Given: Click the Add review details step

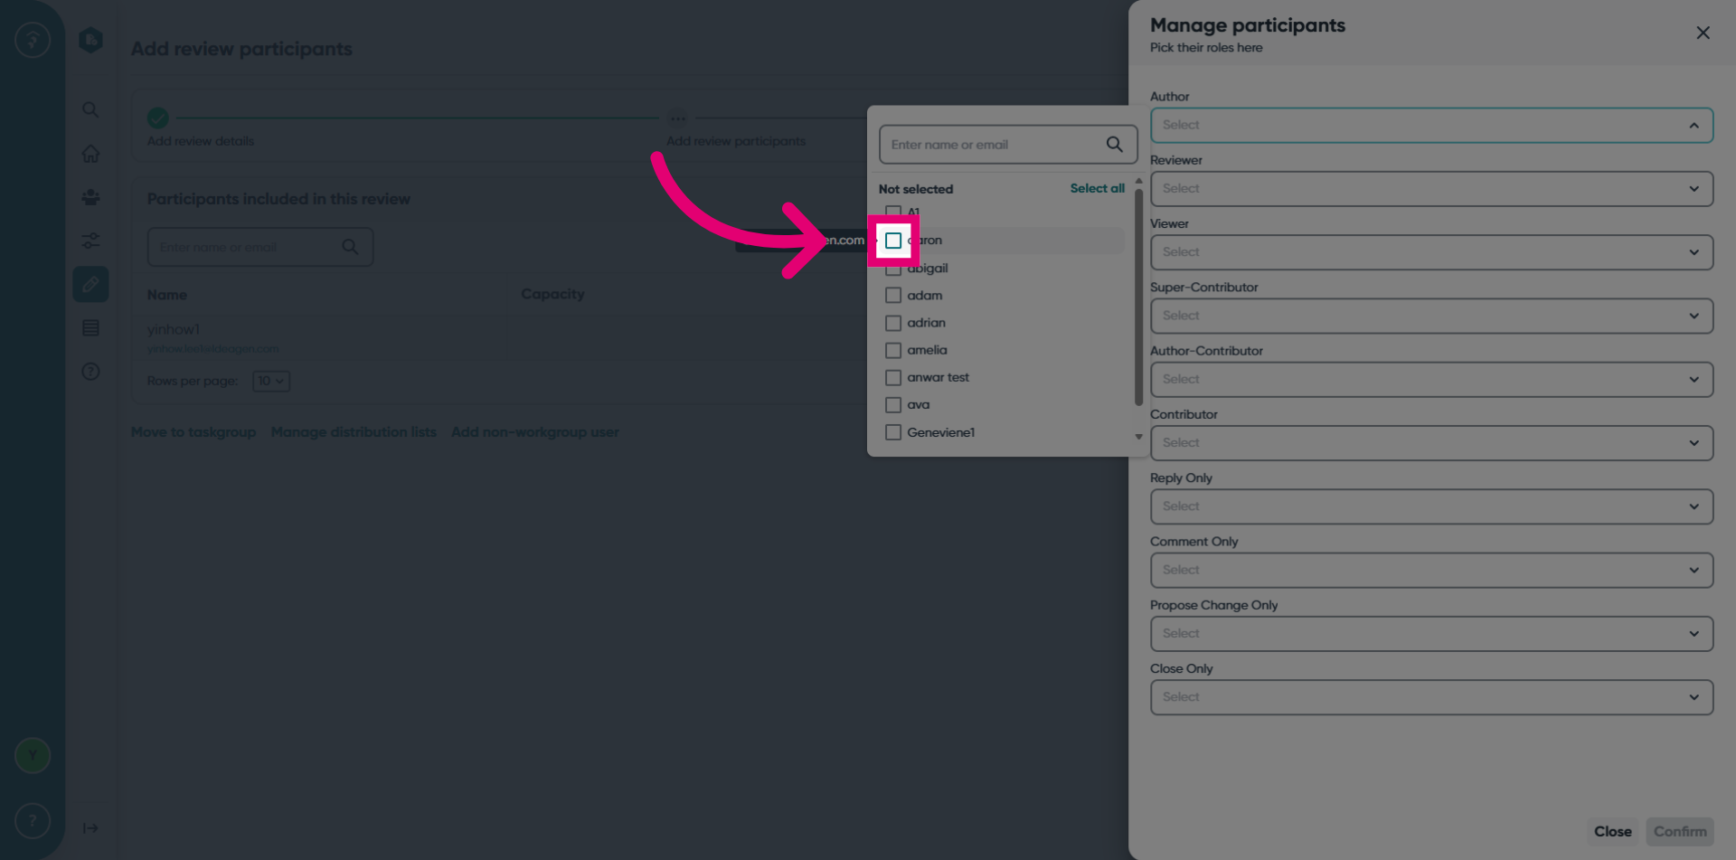Looking at the screenshot, I should tap(201, 141).
